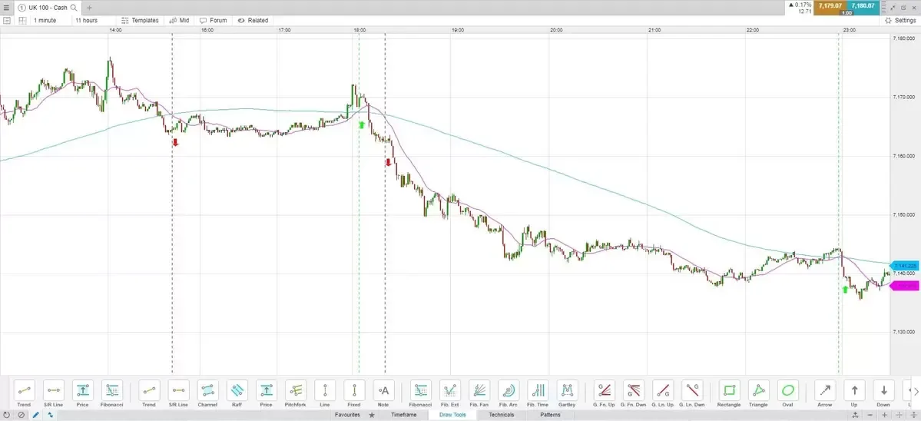Open chart Settings
This screenshot has height=421, width=921.
click(899, 21)
